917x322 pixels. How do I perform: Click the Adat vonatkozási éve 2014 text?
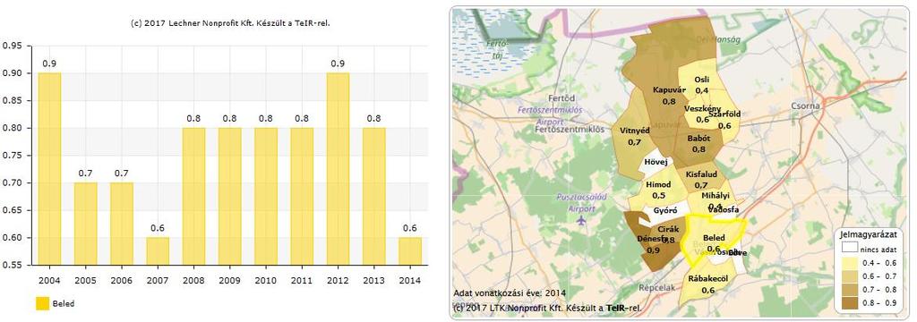click(510, 293)
